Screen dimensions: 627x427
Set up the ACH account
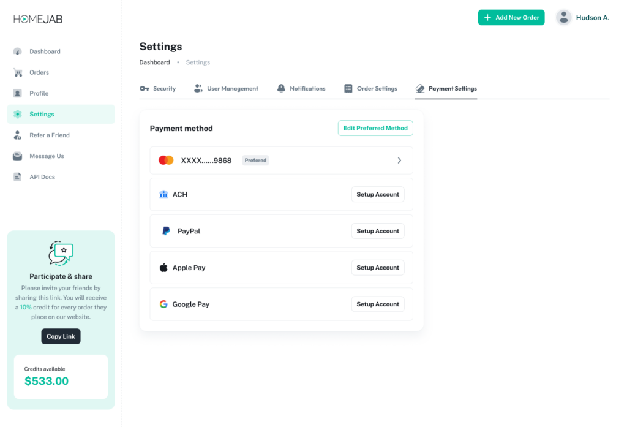pyautogui.click(x=378, y=194)
